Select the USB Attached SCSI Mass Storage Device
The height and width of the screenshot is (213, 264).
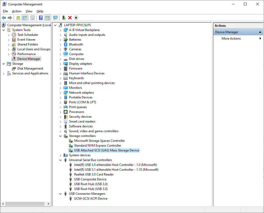tap(106, 150)
